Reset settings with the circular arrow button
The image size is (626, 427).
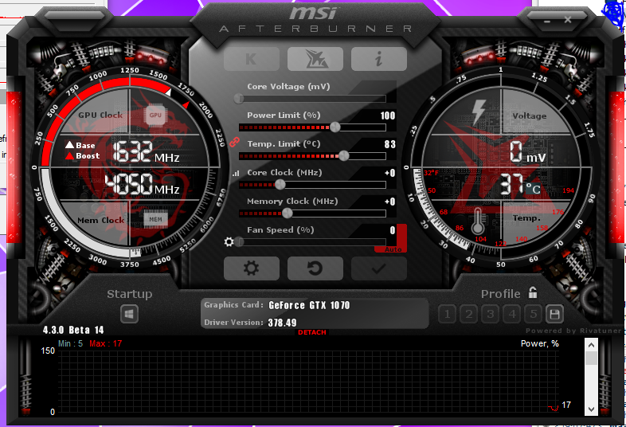click(315, 268)
